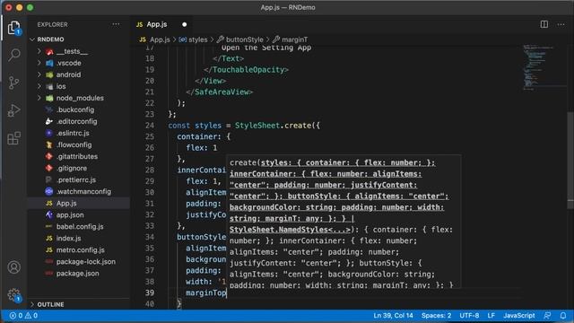
Task: Click the minimap code overview
Action: (x=544, y=66)
